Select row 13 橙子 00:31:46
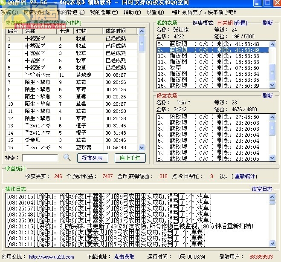Viewport: 281px width, 262px height. point(72,126)
